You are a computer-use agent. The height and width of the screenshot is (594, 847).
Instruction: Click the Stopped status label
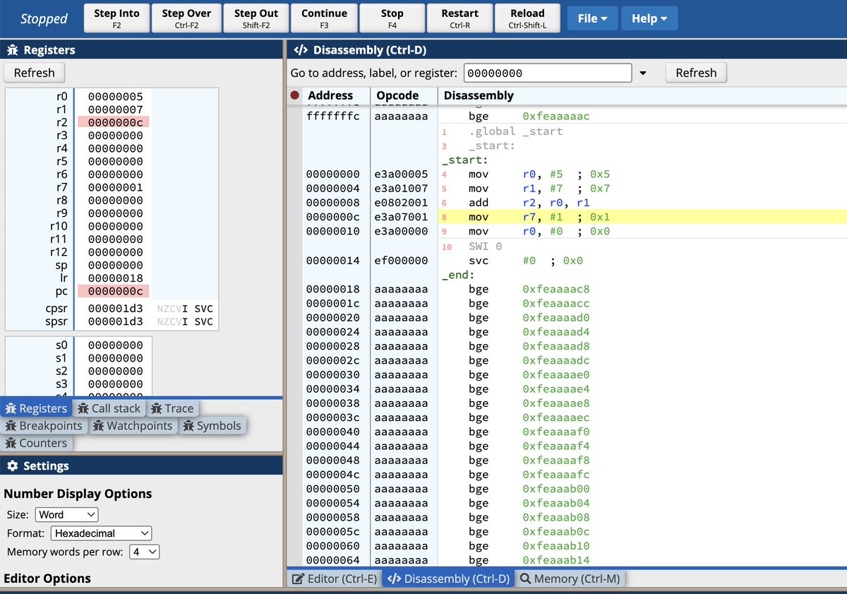coord(44,19)
